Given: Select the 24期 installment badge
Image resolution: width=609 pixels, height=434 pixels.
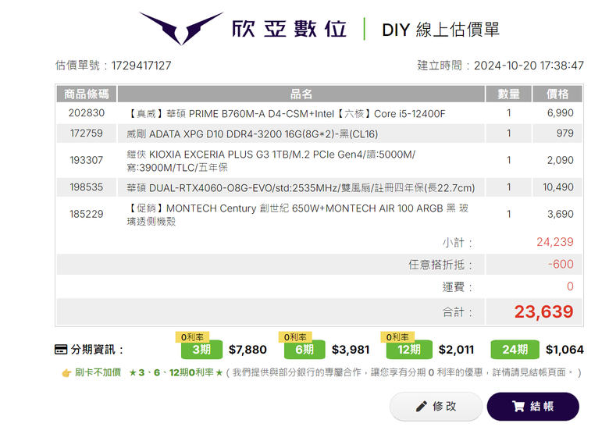Looking at the screenshot, I should 515,350.
